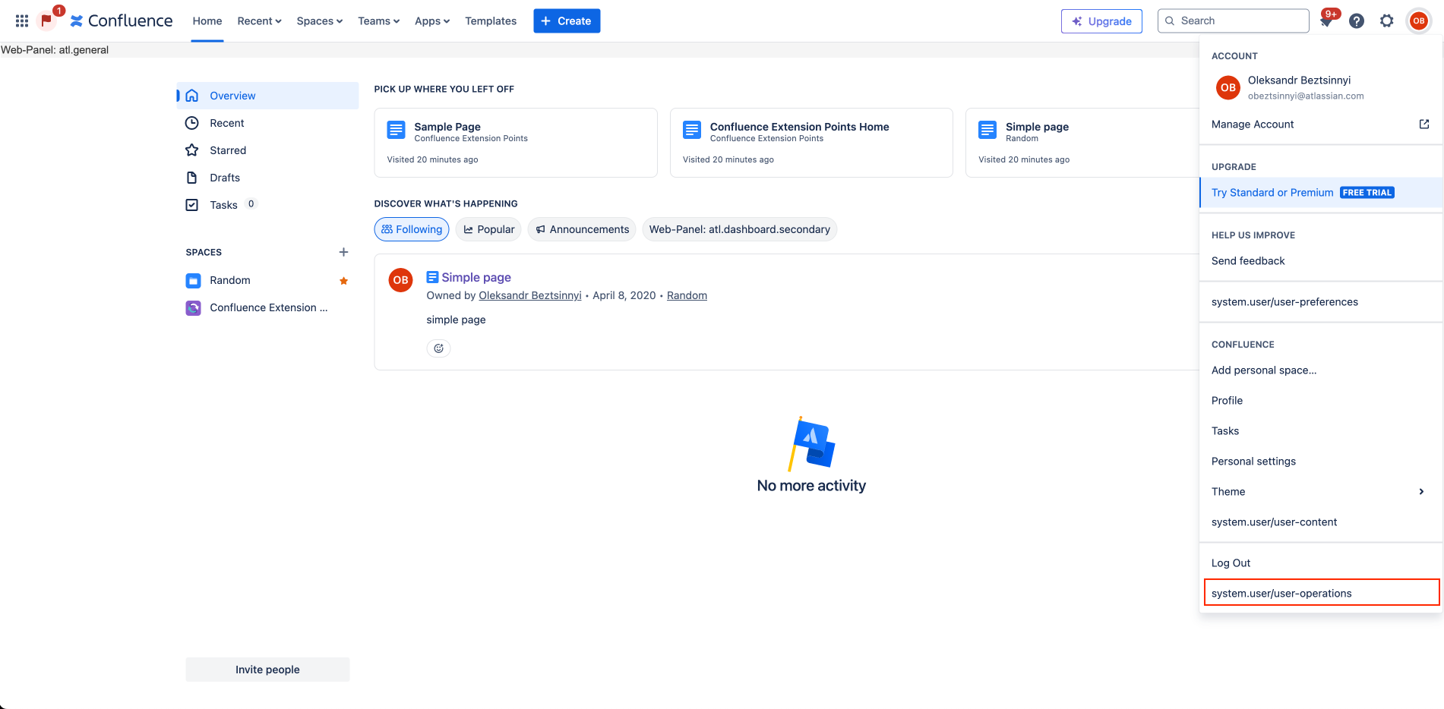Image resolution: width=1444 pixels, height=709 pixels.
Task: Click the FREE TRIAL badge
Action: click(x=1367, y=193)
